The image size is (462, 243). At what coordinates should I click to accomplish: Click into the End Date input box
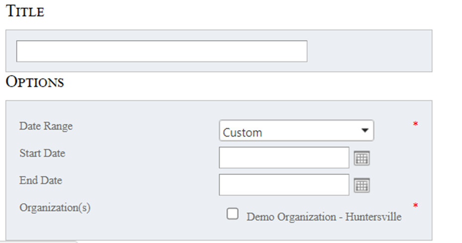(x=284, y=185)
